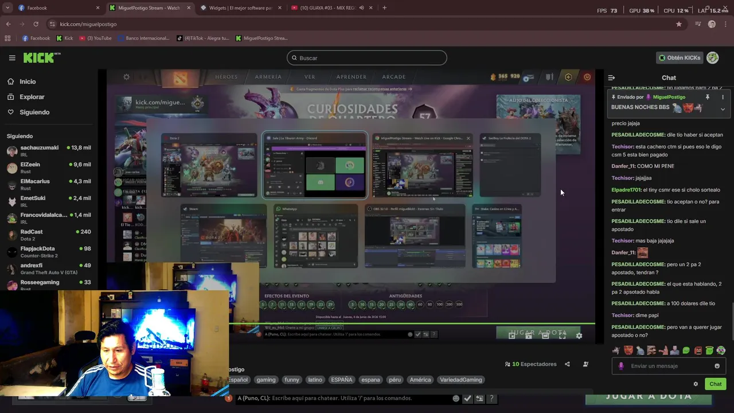Open TikTok bookmark in bookmarks bar
The width and height of the screenshot is (734, 413).
[x=202, y=38]
